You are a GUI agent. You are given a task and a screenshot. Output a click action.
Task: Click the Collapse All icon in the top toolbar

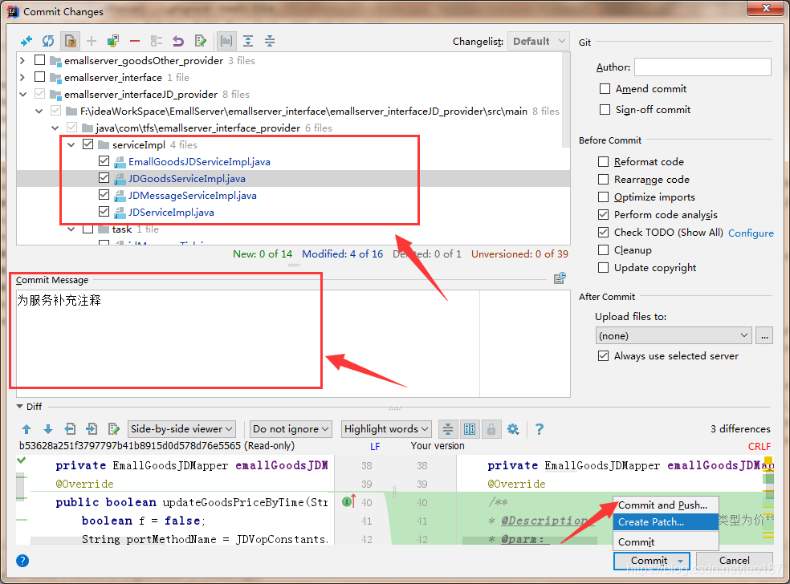[270, 41]
